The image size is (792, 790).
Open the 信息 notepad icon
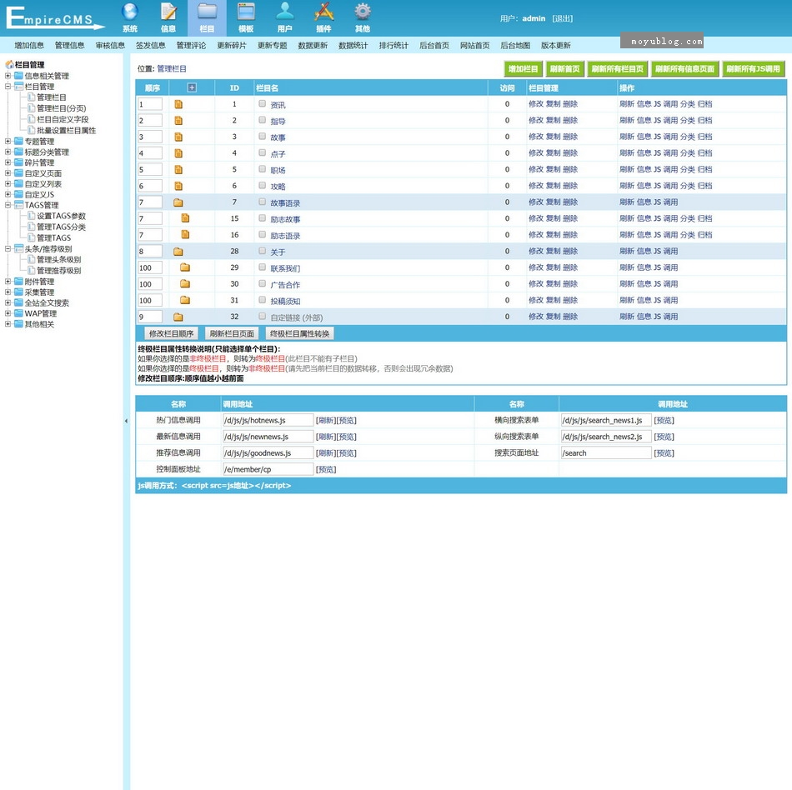pos(168,12)
